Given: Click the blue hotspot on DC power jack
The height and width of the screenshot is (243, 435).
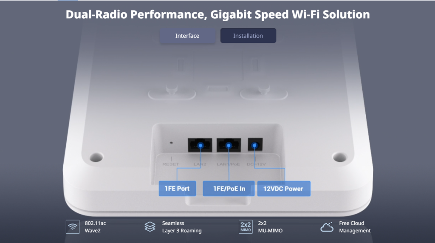Looking at the screenshot, I should click(255, 145).
